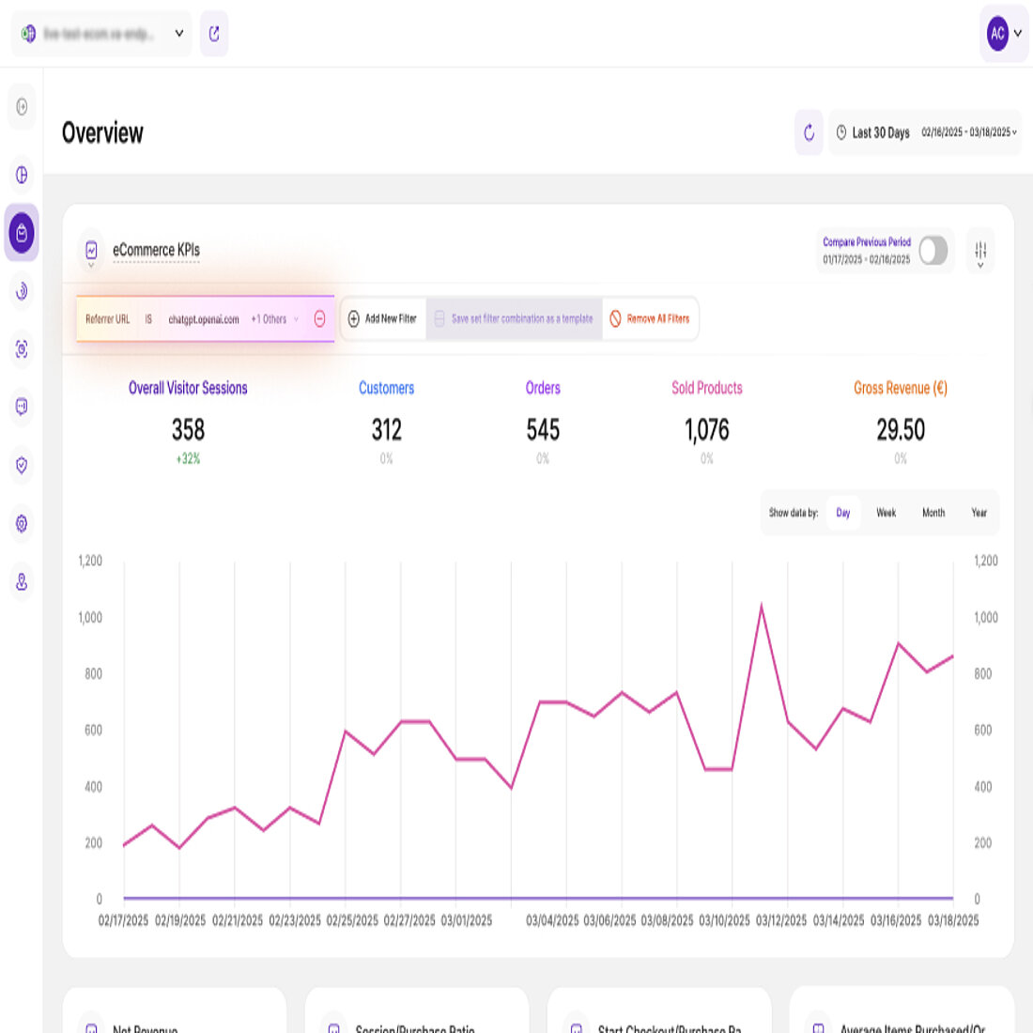Open the pie-chart analytics dashboard sidebar icon
Image resolution: width=1033 pixels, height=1033 pixels.
[21, 176]
